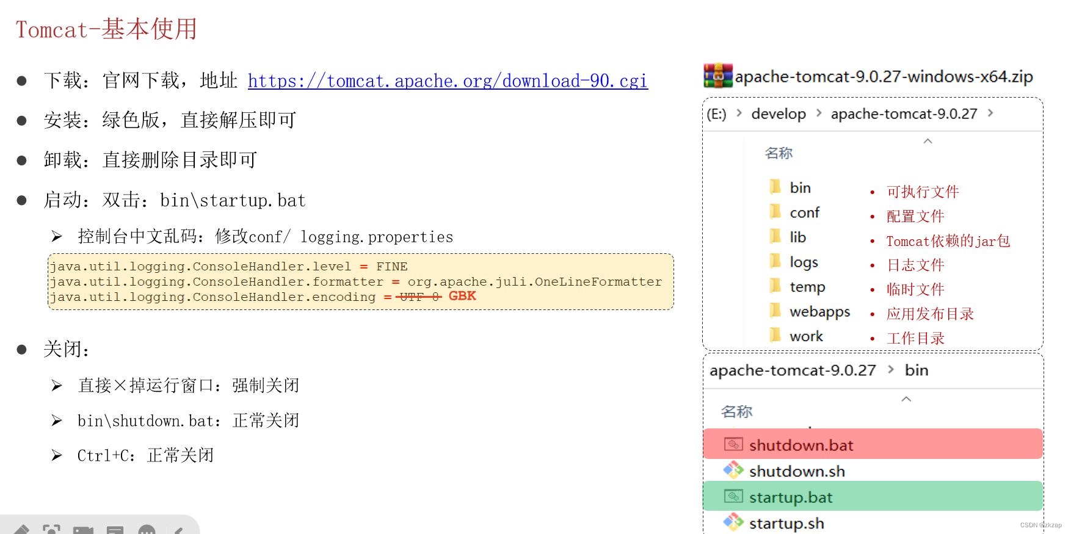
Task: Click the video camera icon in bottom toolbar
Action: (83, 529)
